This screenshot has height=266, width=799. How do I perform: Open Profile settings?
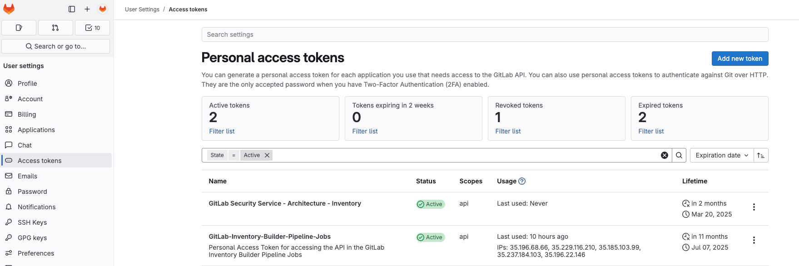point(56,84)
